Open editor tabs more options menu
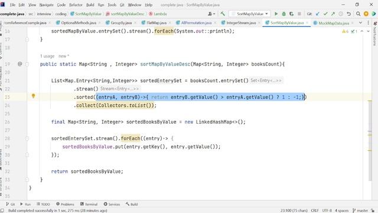The image size is (378, 213). 368,22
